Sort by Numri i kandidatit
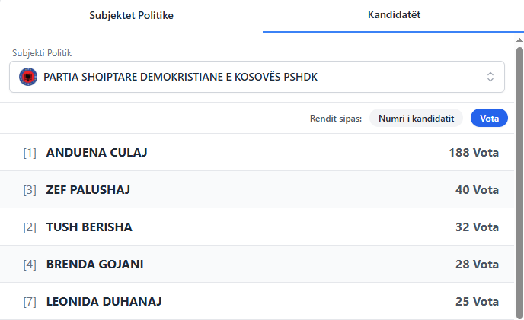524x320 pixels. click(x=416, y=118)
